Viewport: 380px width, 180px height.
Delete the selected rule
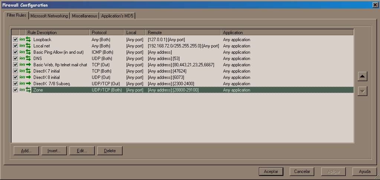pos(110,150)
